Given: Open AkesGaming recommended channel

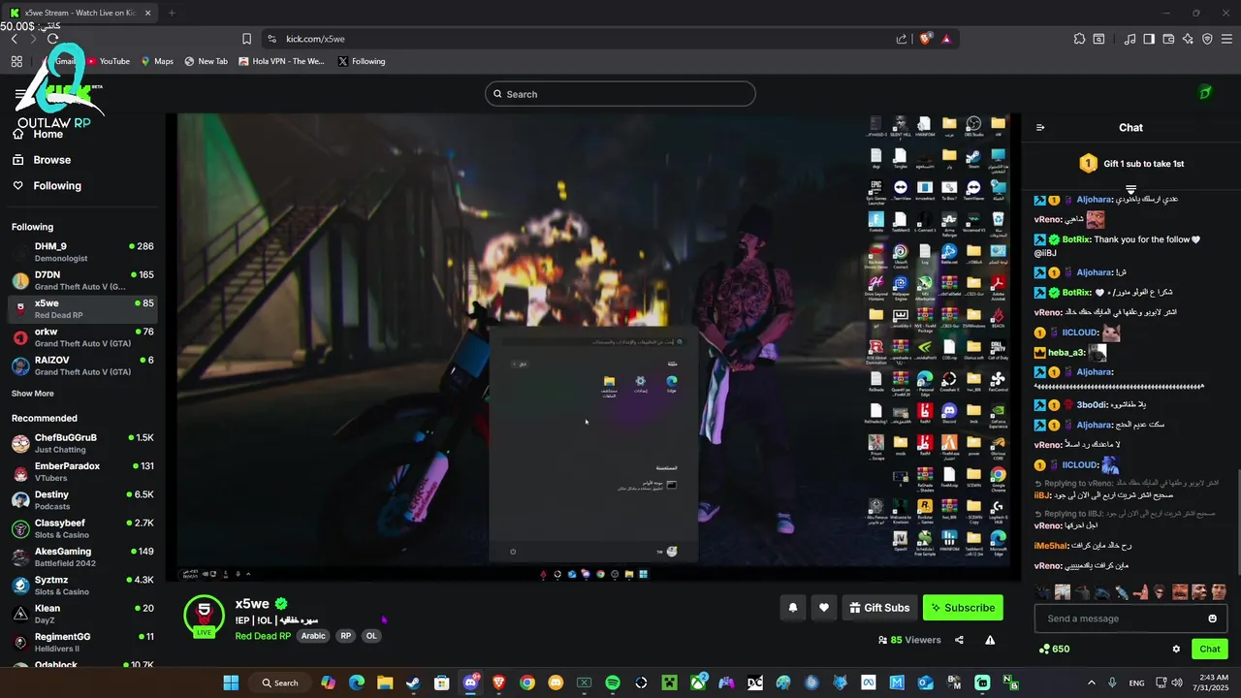Looking at the screenshot, I should (82, 557).
